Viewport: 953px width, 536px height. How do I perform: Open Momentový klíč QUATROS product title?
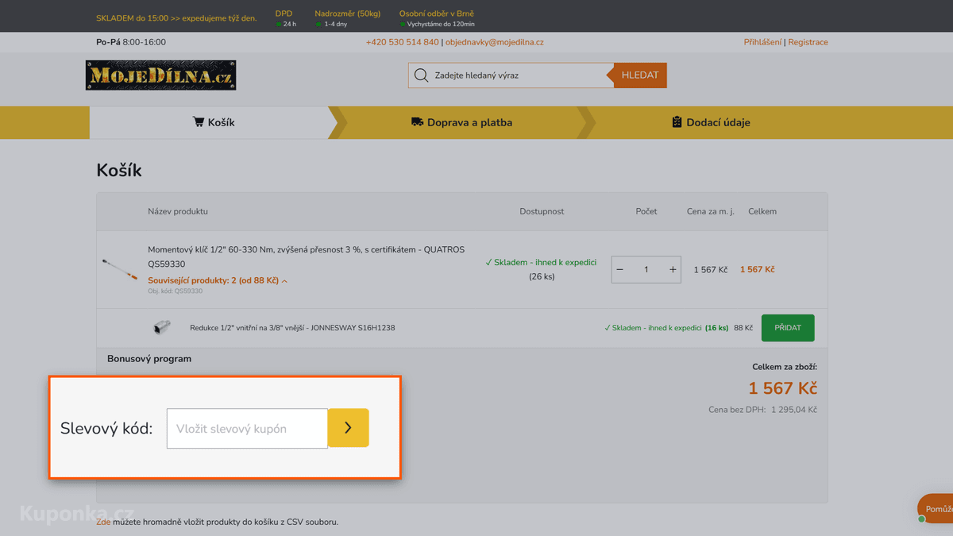coord(306,256)
